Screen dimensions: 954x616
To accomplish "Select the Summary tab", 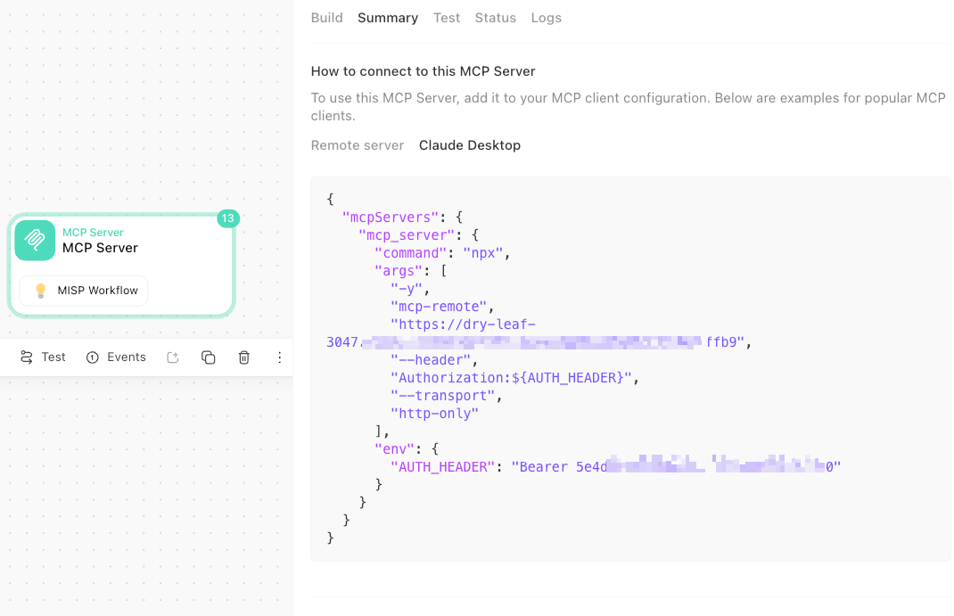I will [x=388, y=18].
